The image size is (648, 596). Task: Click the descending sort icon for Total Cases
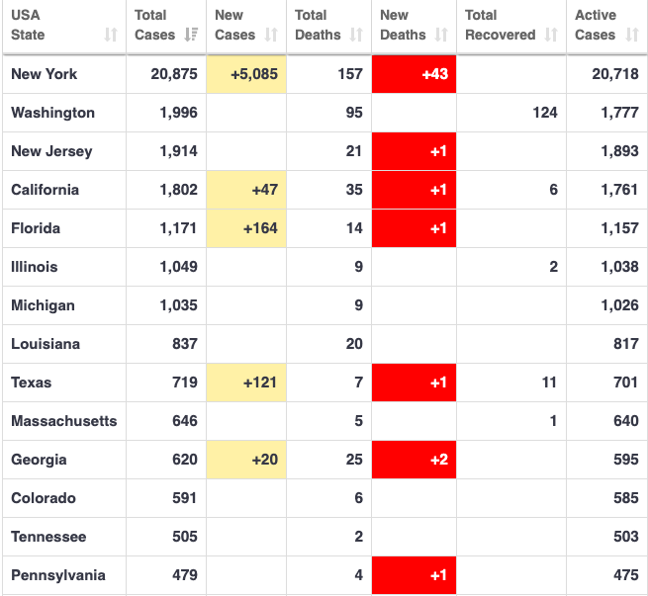click(192, 35)
